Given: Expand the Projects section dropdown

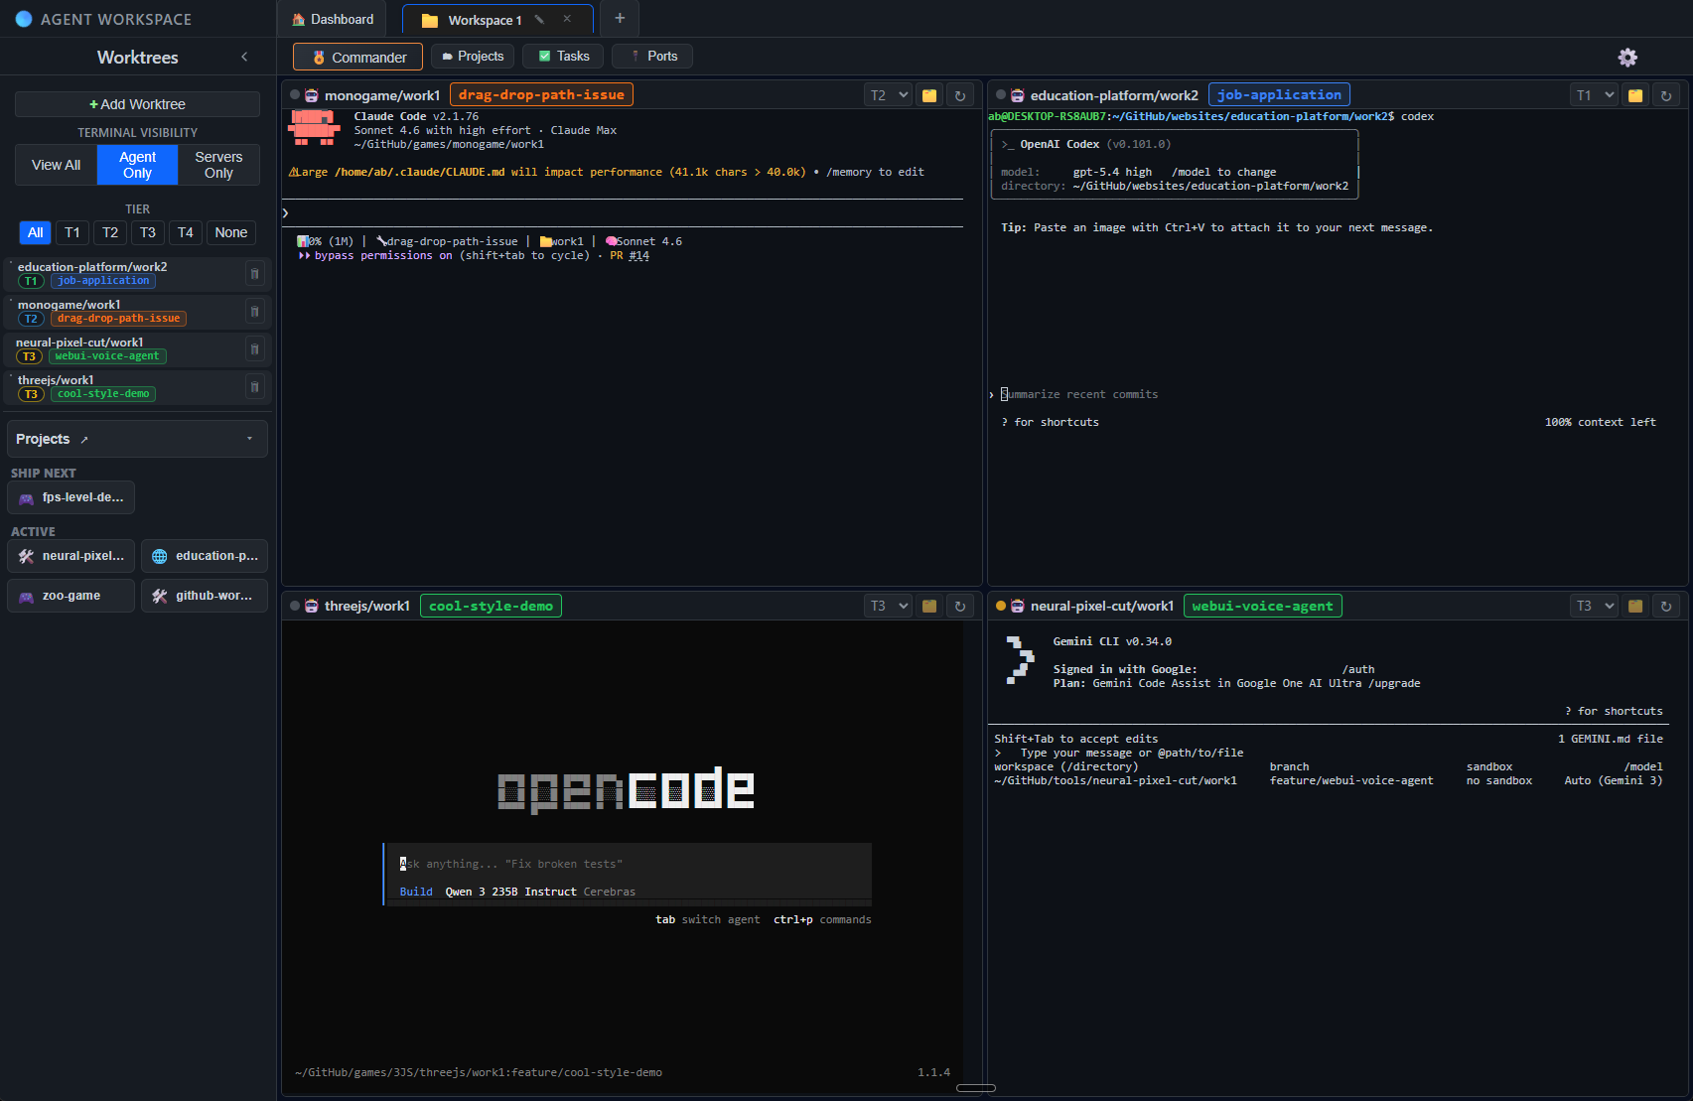Looking at the screenshot, I should pyautogui.click(x=250, y=438).
